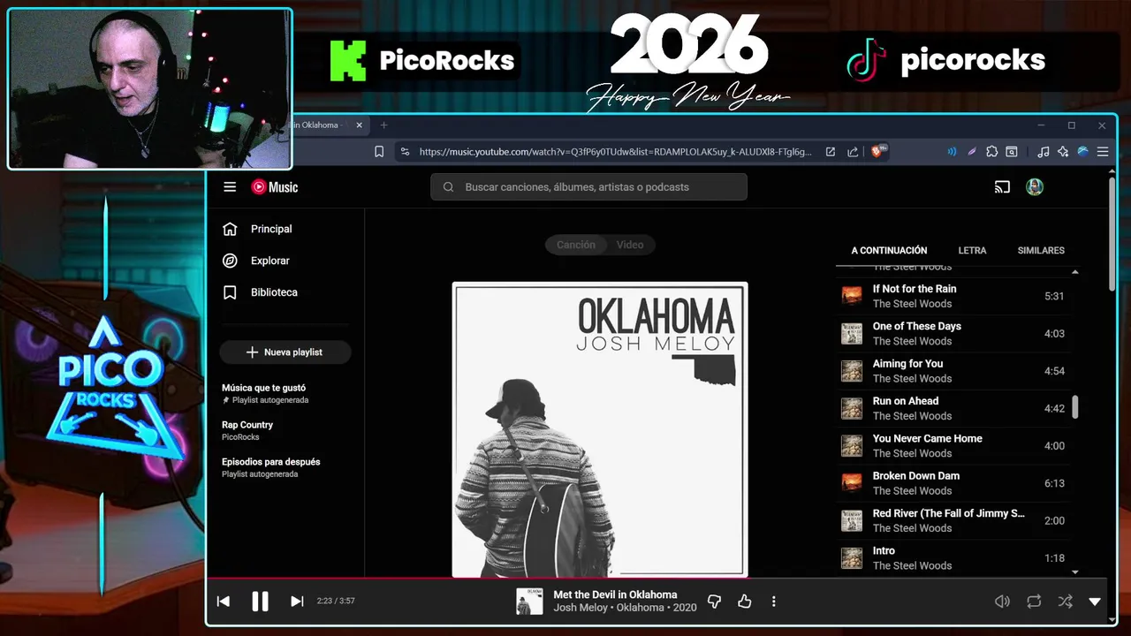Switch to the Video toggle
Image resolution: width=1131 pixels, height=636 pixels.
tap(630, 245)
